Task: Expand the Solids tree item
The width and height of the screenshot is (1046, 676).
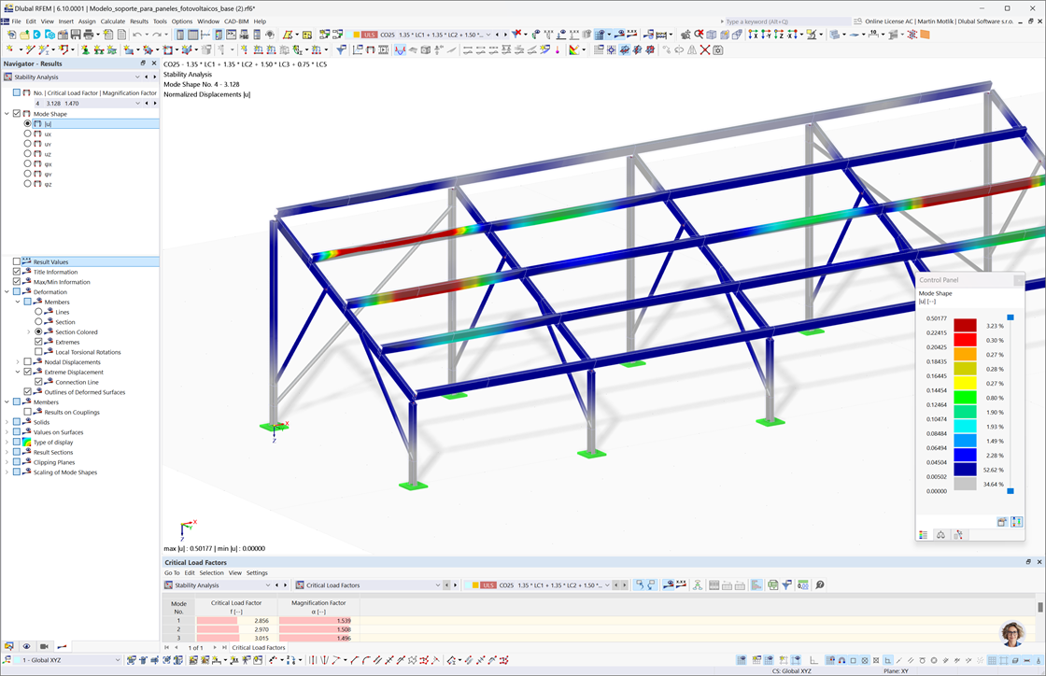Action: point(7,422)
